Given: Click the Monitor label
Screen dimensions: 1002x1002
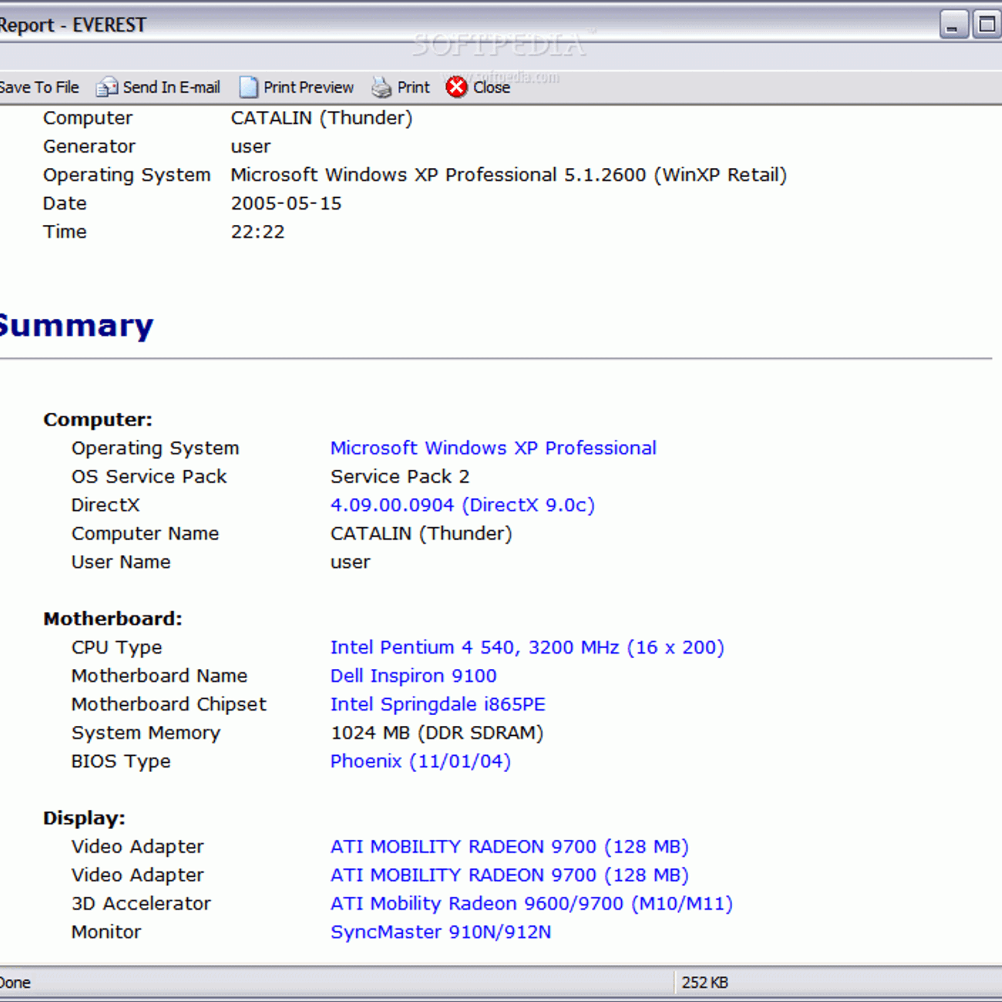Looking at the screenshot, I should click(106, 932).
